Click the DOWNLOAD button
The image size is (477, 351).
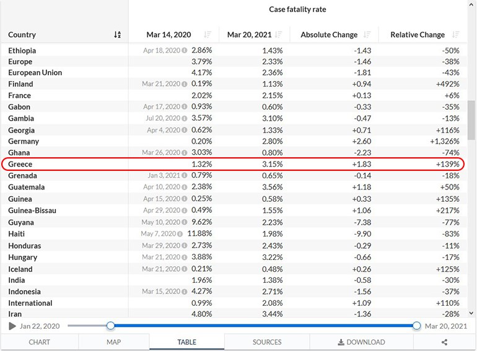pyautogui.click(x=361, y=342)
